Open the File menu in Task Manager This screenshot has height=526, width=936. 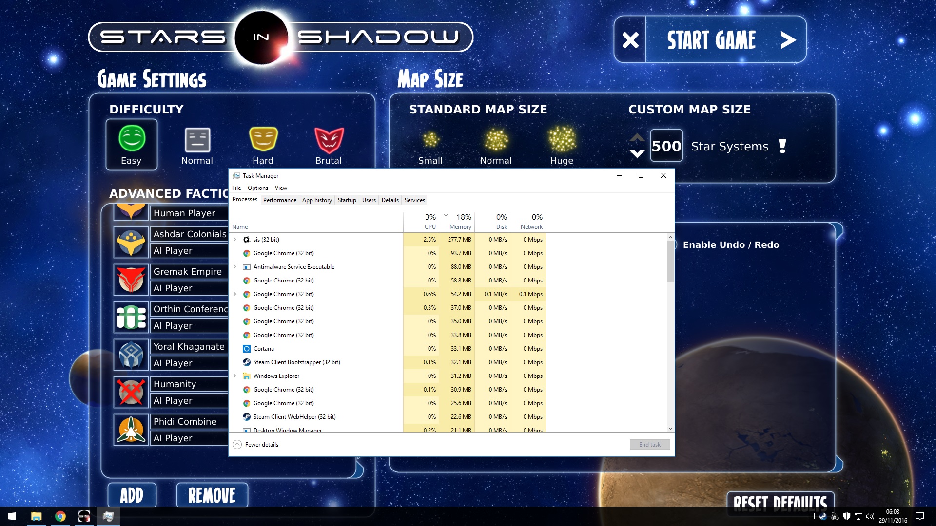[x=236, y=188]
